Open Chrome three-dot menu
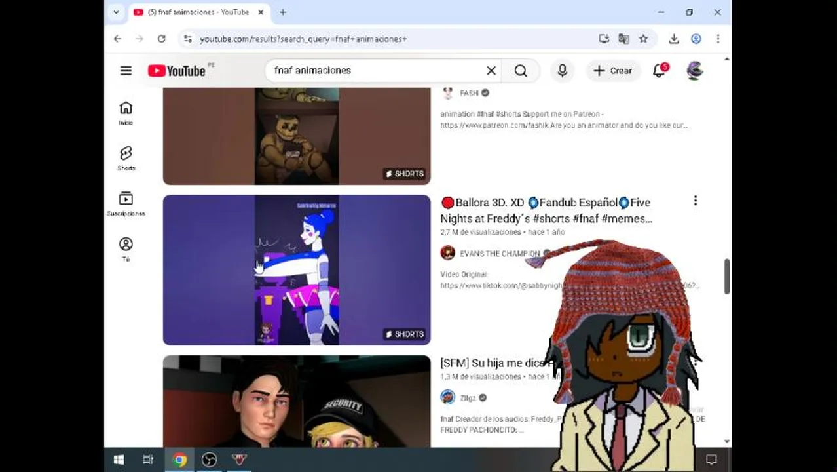The image size is (837, 472). click(718, 39)
